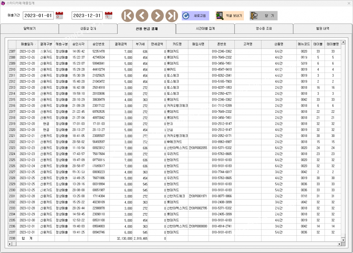
Task: Click the 면세금액 column header
Action: point(157,44)
